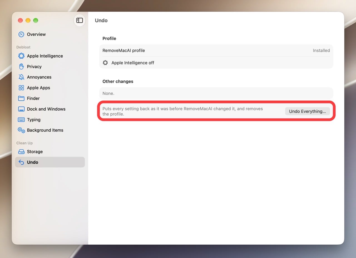The width and height of the screenshot is (356, 258).
Task: Go to the Privacy section
Action: point(50,66)
